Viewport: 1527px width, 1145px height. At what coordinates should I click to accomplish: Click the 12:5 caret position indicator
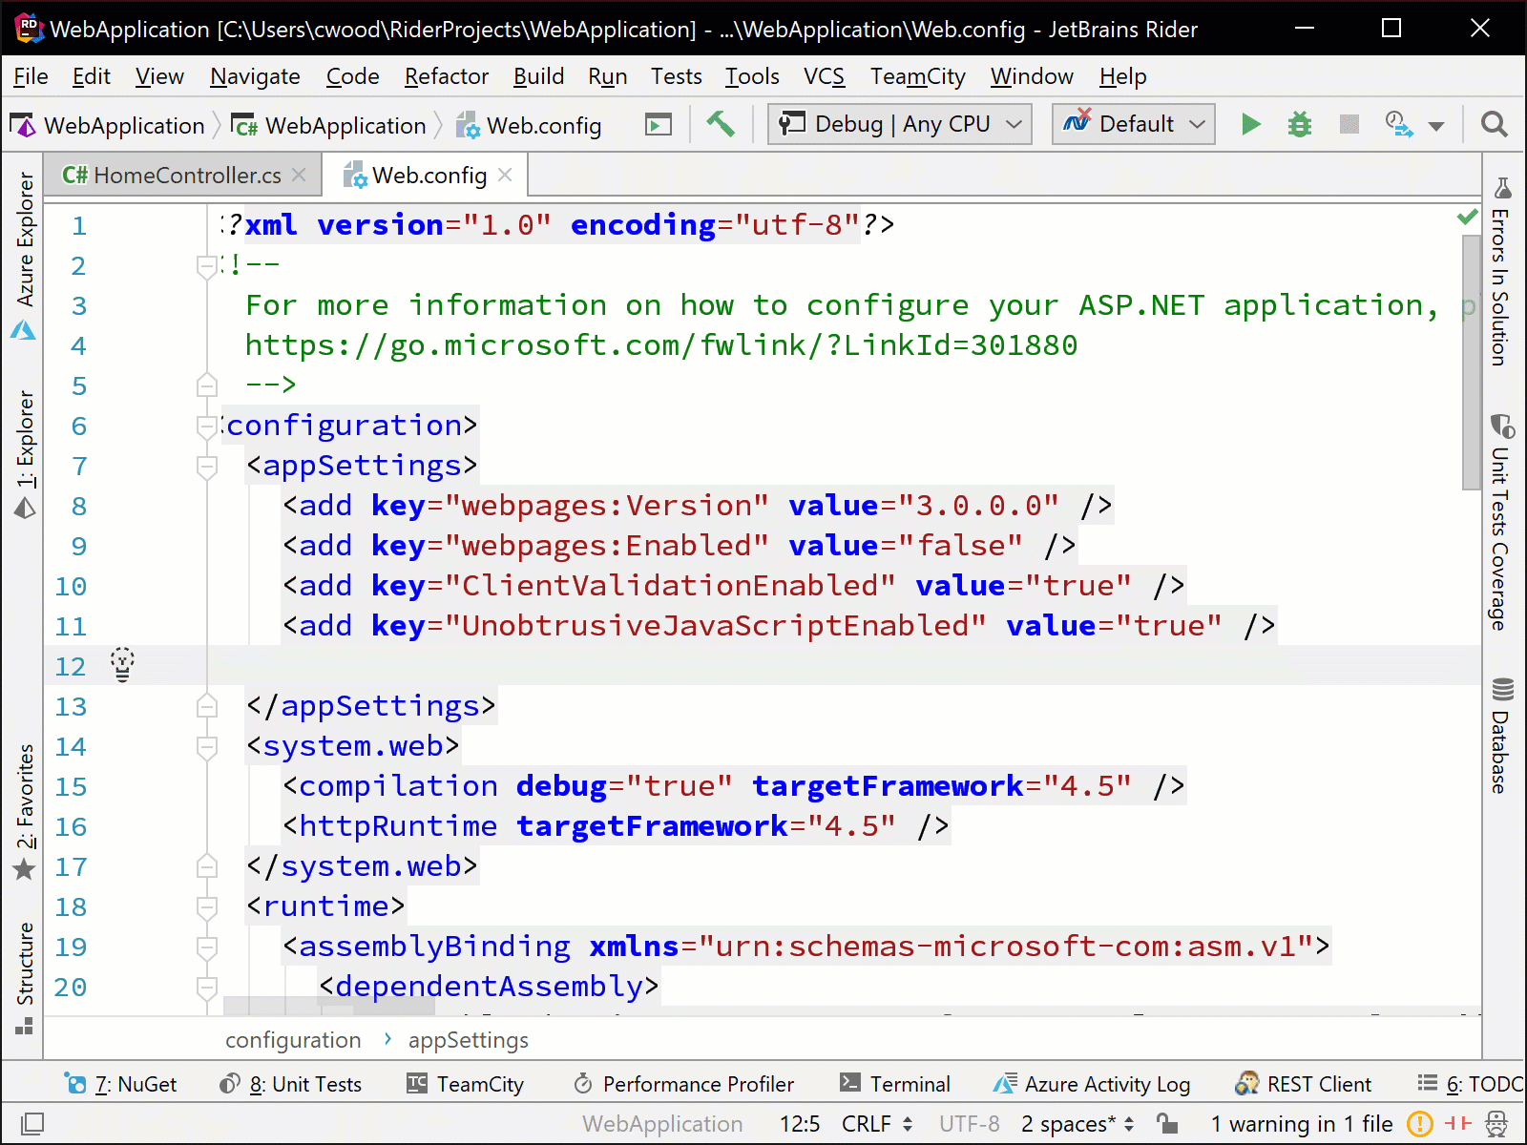tap(800, 1124)
